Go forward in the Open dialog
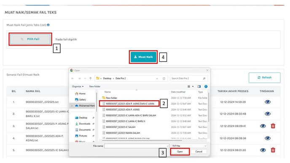Image resolution: width=290 pixels, height=163 pixels. [x=79, y=78]
